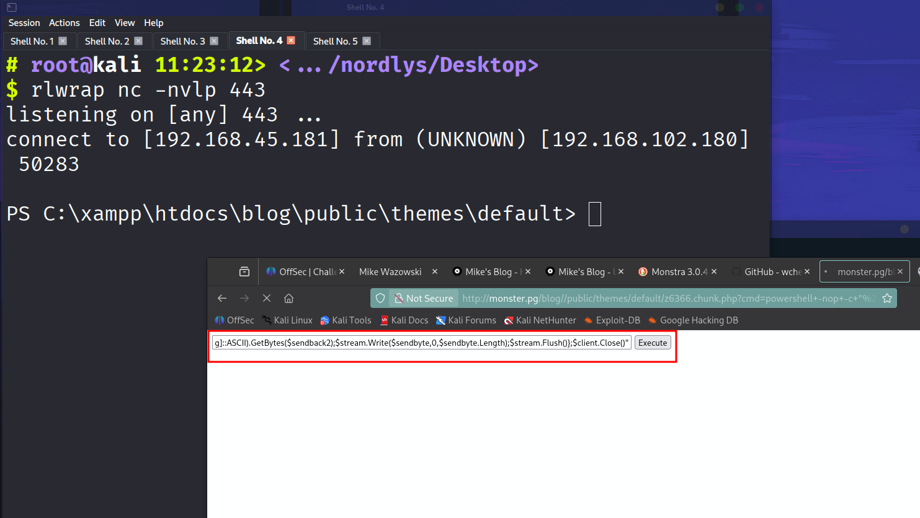Show the Not Secure connection info
This screenshot has height=518, width=920.
click(424, 298)
